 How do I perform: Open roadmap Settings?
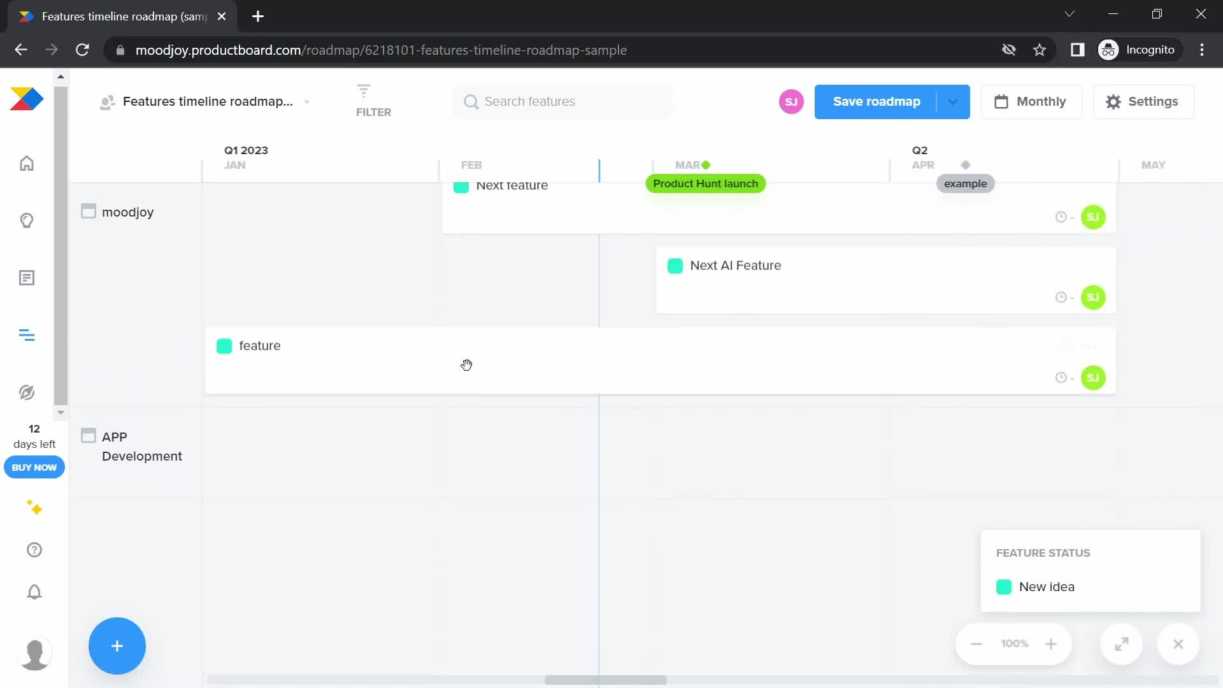click(x=1143, y=101)
